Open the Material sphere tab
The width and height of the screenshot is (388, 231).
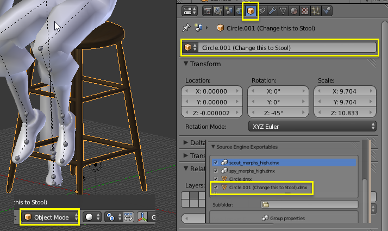coord(294,11)
